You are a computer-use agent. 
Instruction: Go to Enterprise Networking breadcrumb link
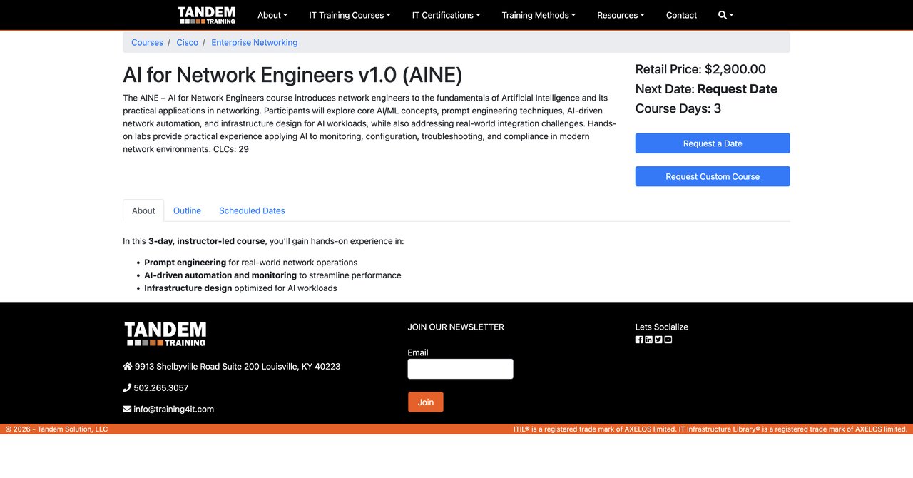[x=255, y=42]
